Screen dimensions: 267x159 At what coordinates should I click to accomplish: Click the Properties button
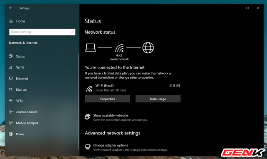point(108,99)
